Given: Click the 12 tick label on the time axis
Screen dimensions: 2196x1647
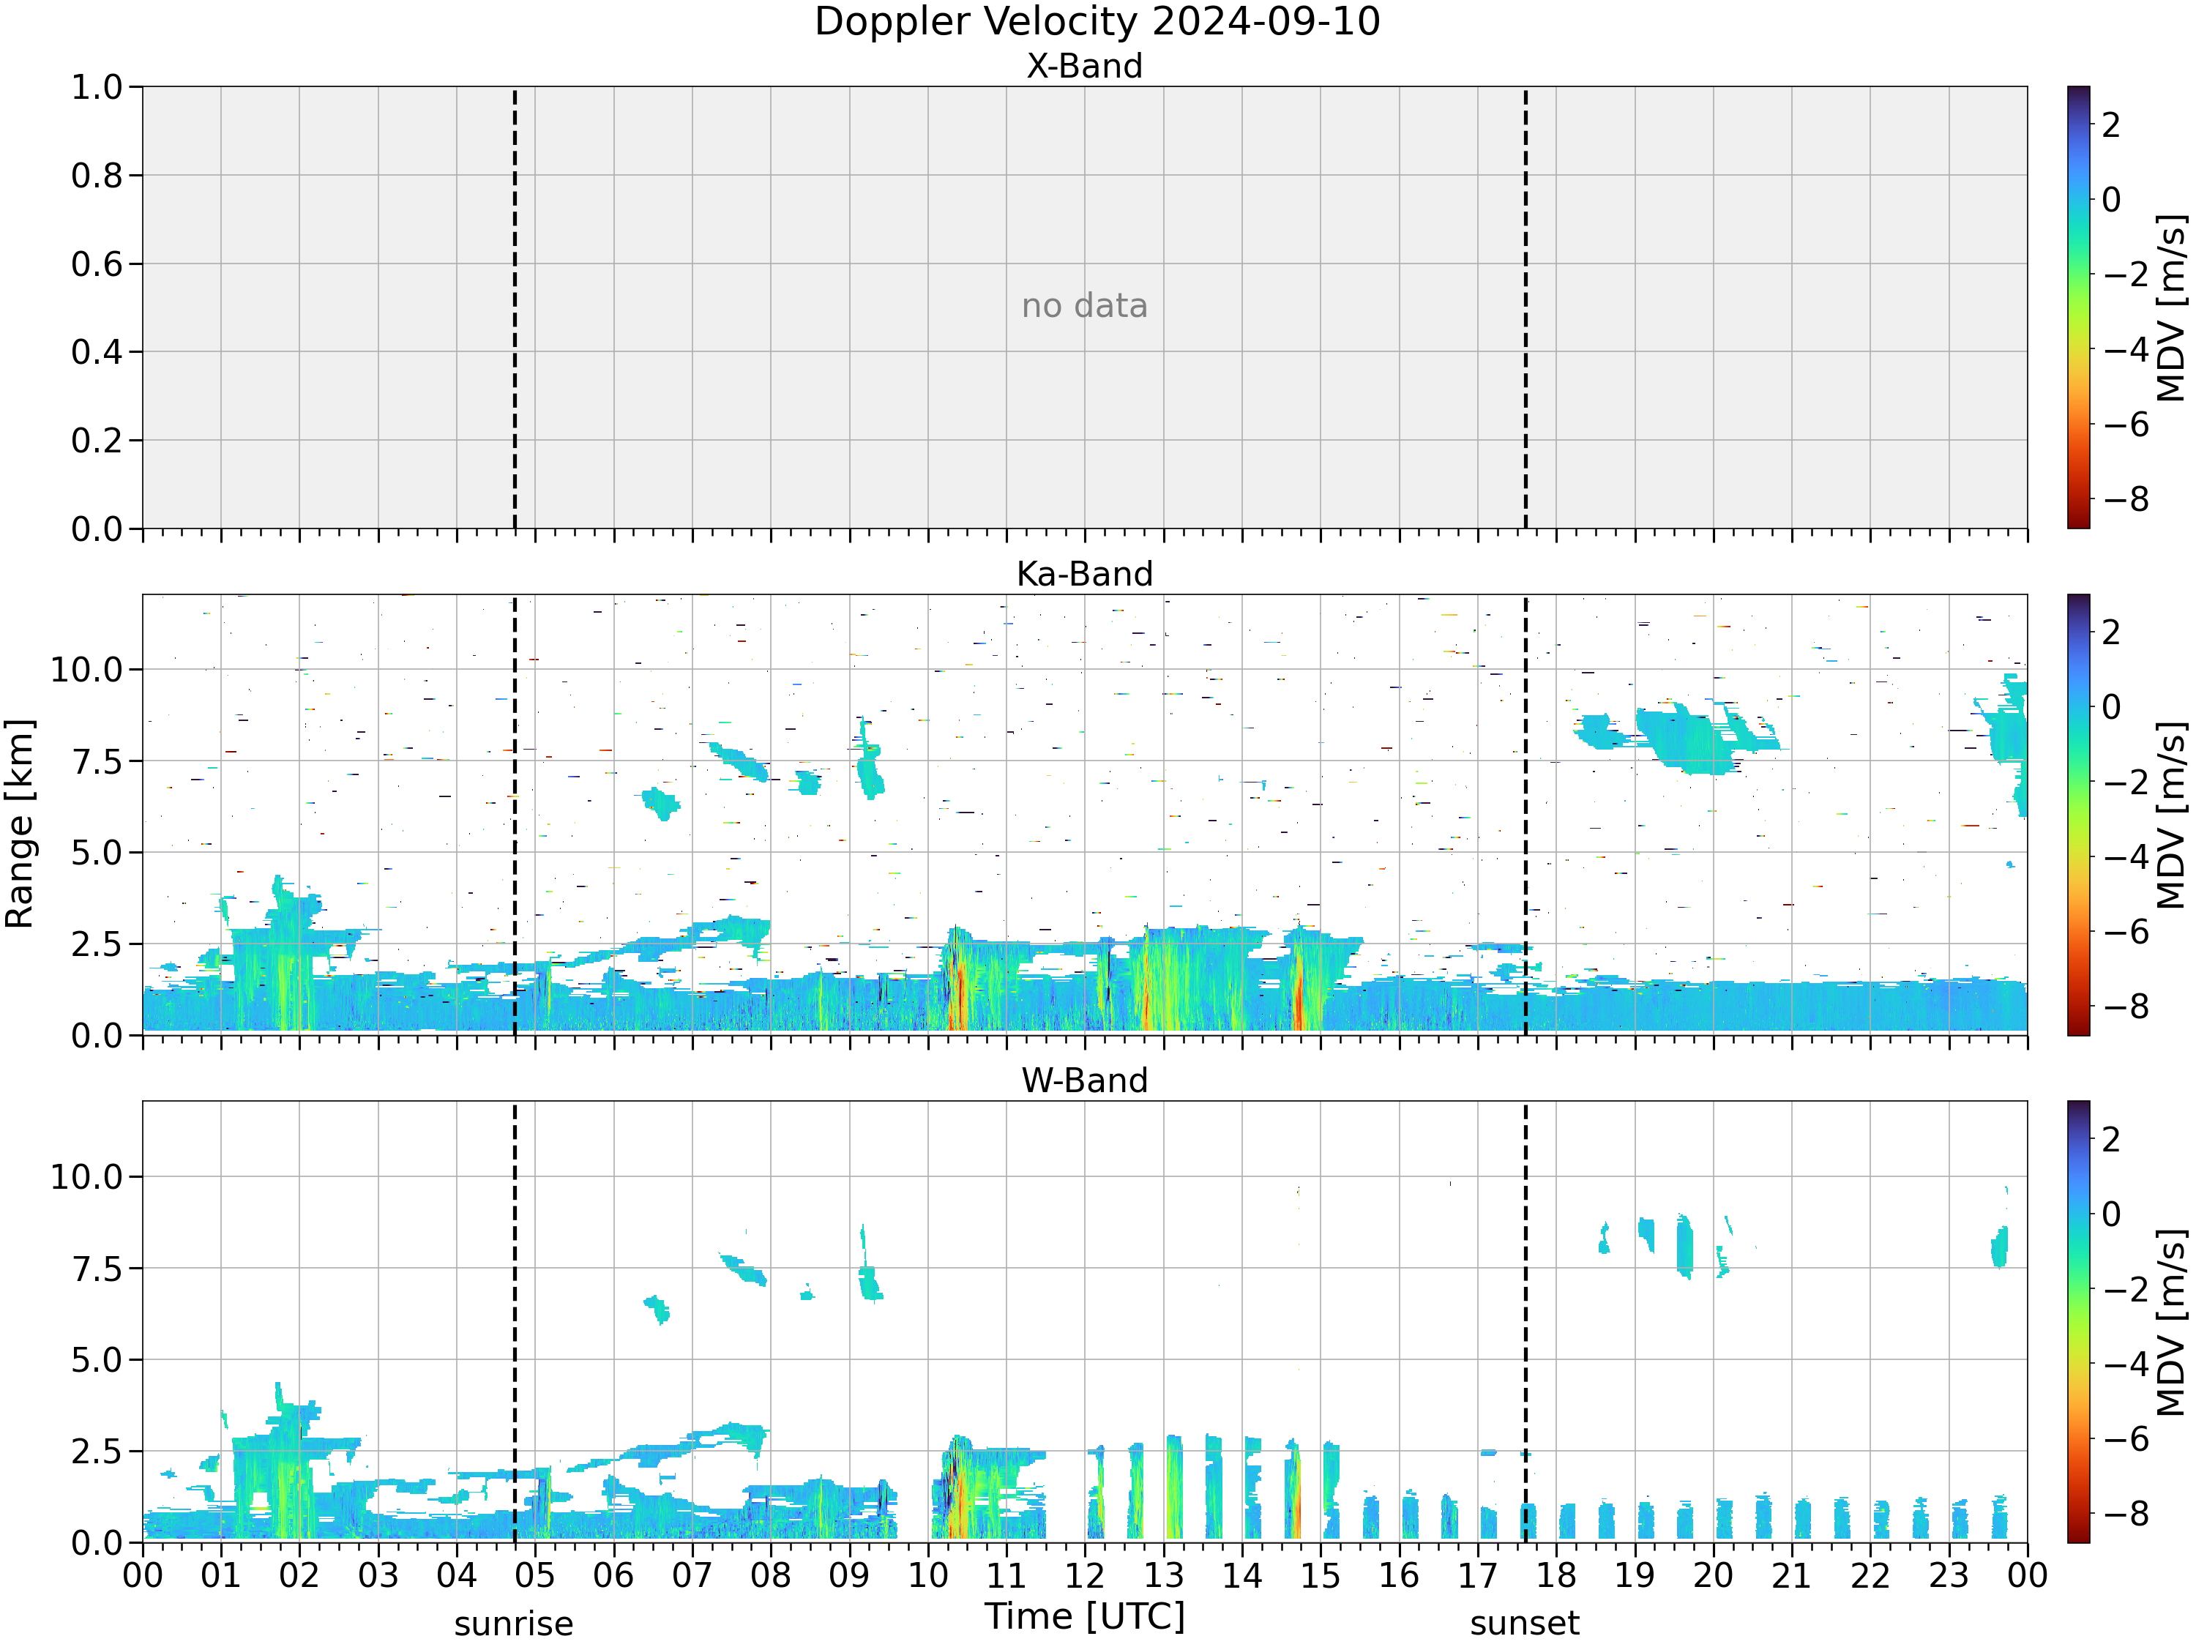Looking at the screenshot, I should coord(1084,1575).
